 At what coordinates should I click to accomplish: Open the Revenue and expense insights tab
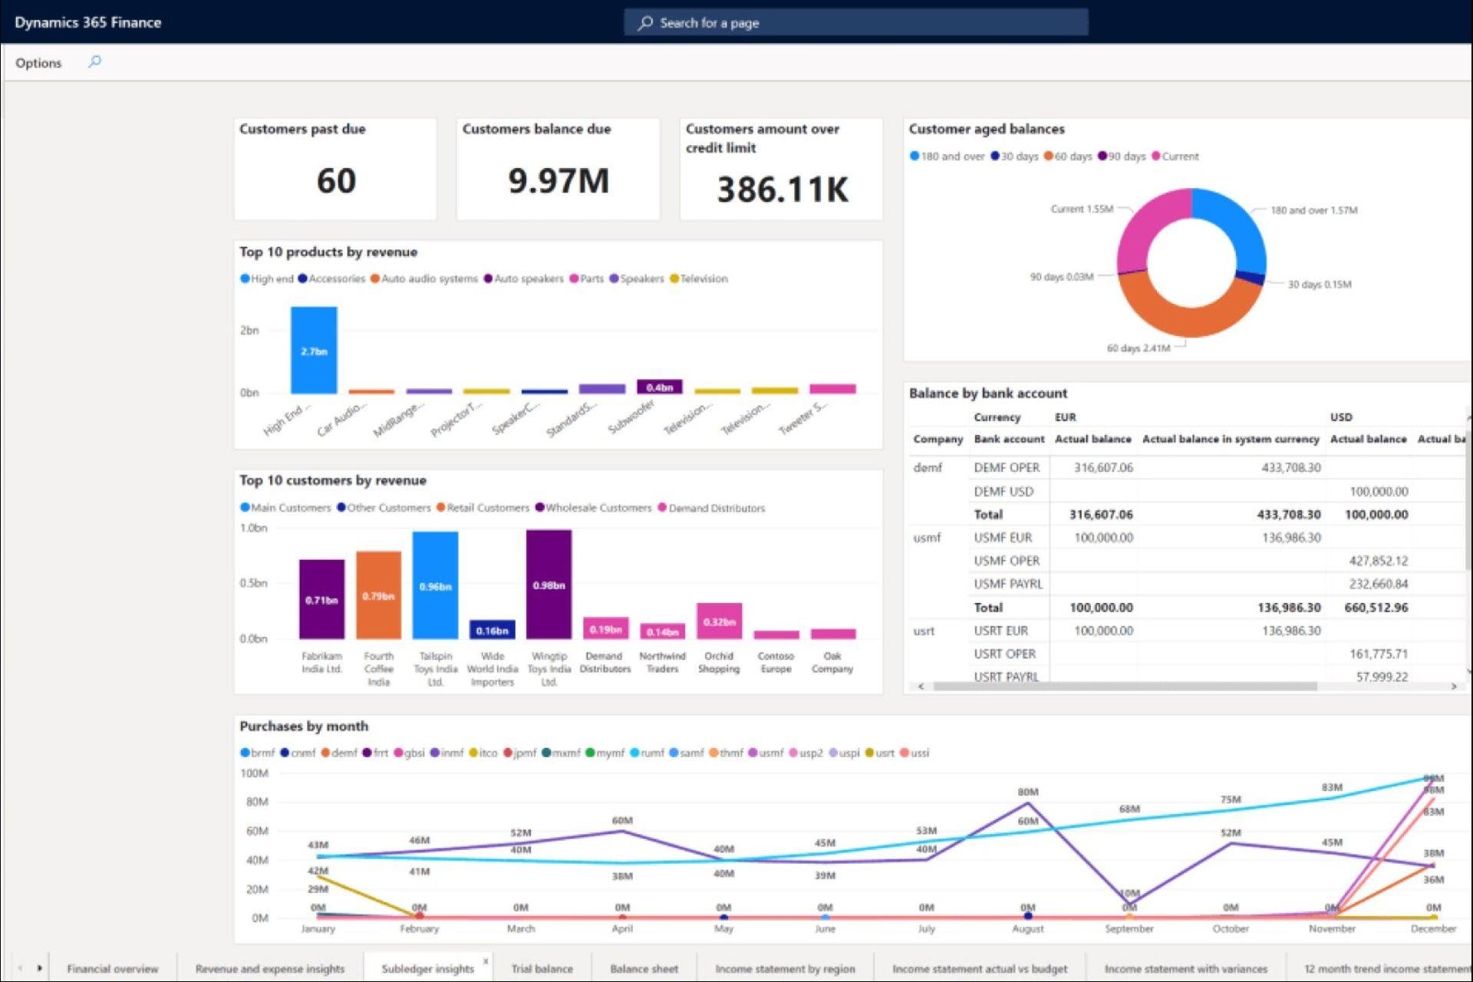270,969
